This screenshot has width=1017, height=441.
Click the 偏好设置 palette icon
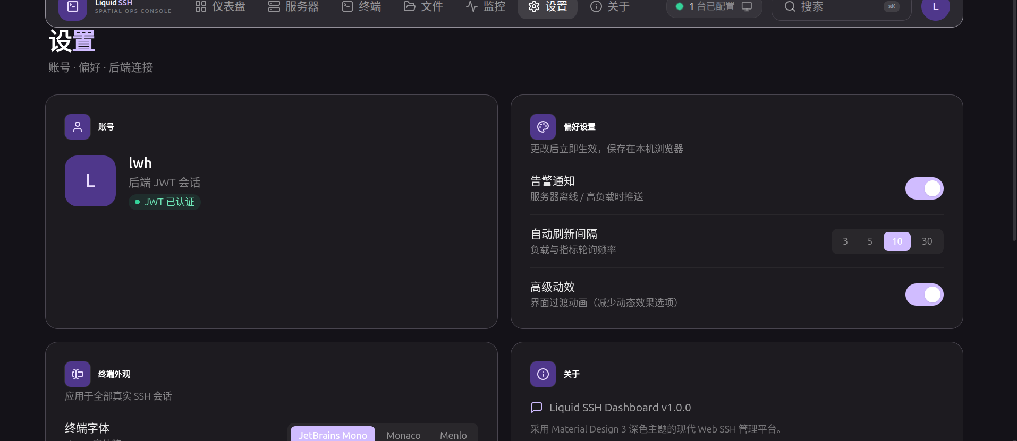543,127
